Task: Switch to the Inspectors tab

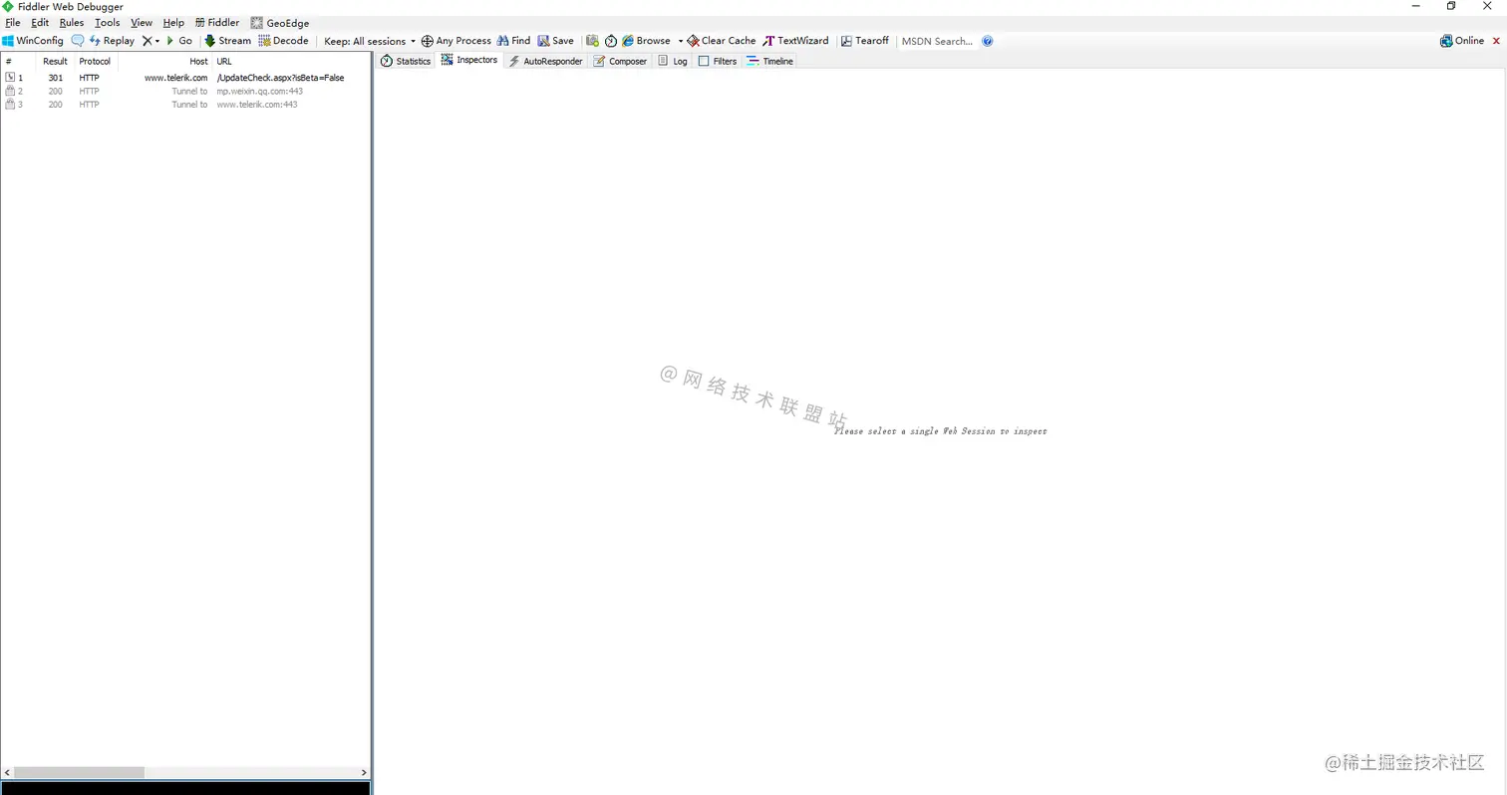Action: (x=469, y=60)
